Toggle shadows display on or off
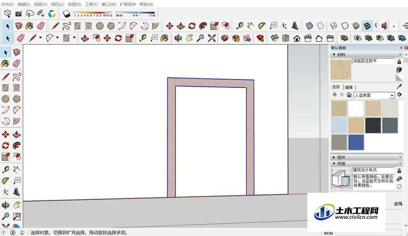 click(67, 13)
